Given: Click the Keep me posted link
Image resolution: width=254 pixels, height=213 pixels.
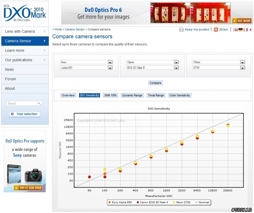Looking at the screenshot, I should [197, 30].
